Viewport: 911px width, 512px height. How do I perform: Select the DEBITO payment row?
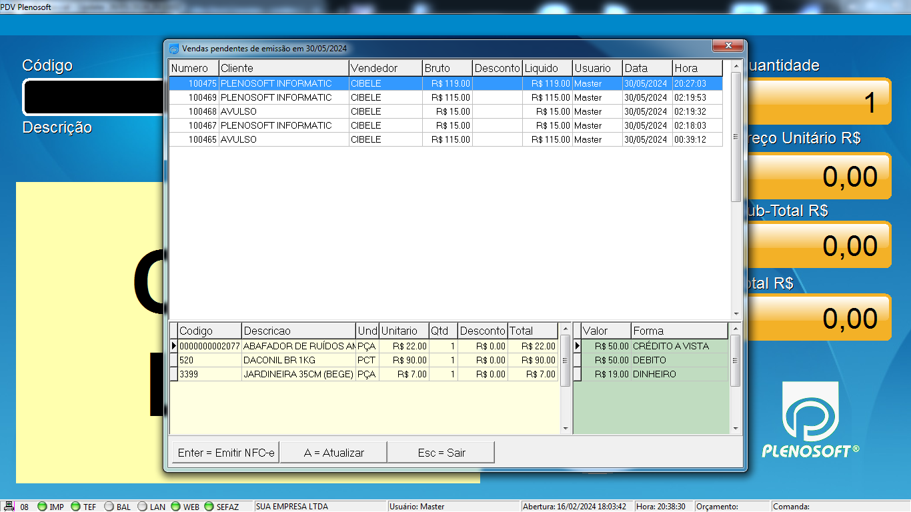tap(650, 360)
